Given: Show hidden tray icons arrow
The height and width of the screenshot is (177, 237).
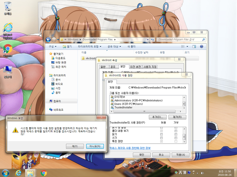Looking at the screenshot, I should point(197,173).
